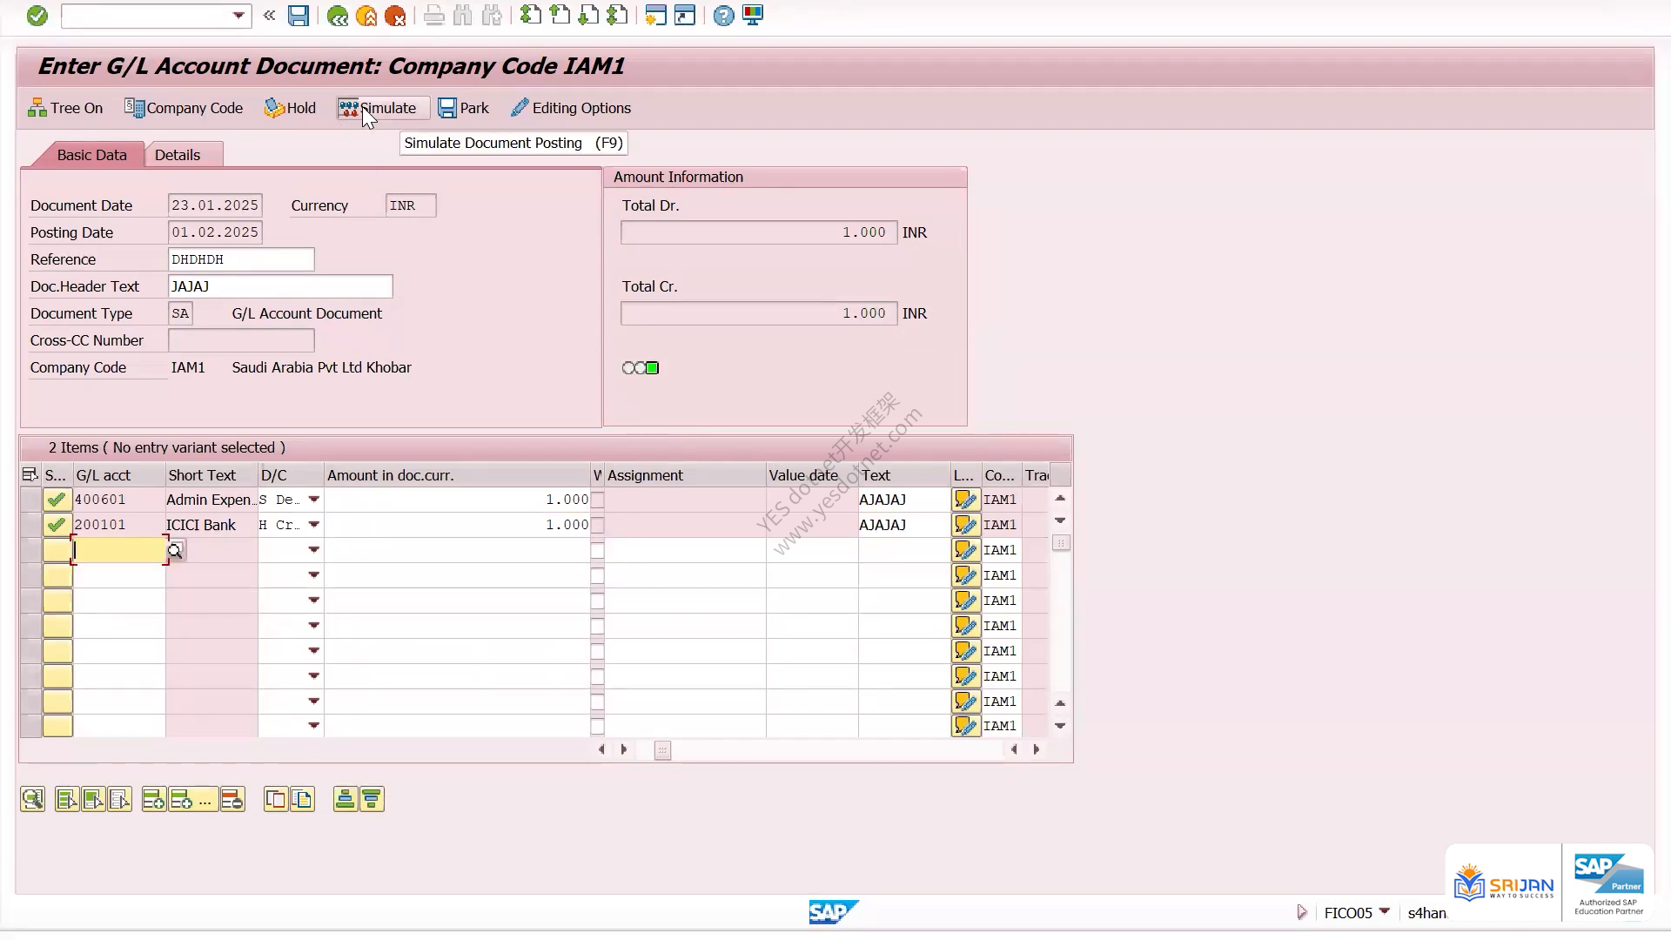Switch to the Details tab
1671x940 pixels.
pos(178,155)
